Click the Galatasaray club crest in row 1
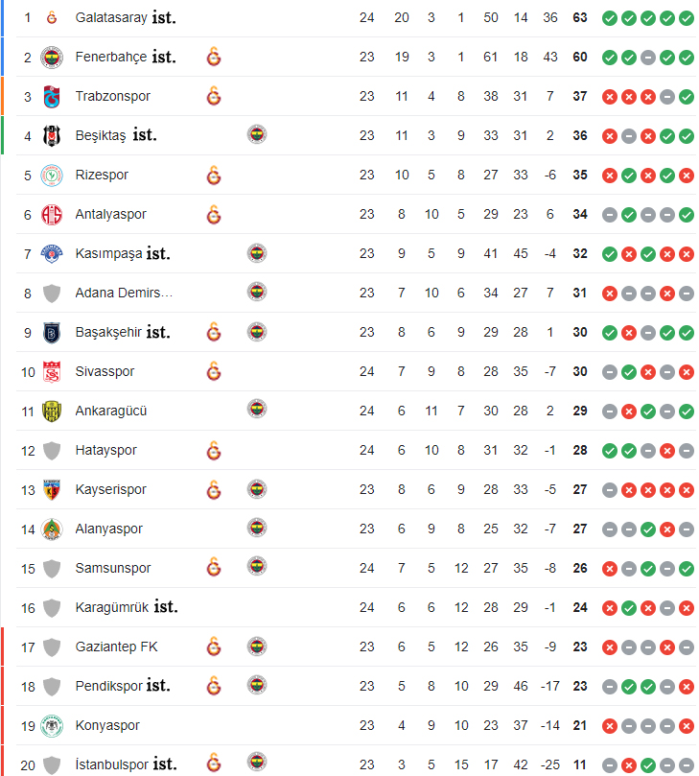Image resolution: width=699 pixels, height=776 pixels. point(52,18)
